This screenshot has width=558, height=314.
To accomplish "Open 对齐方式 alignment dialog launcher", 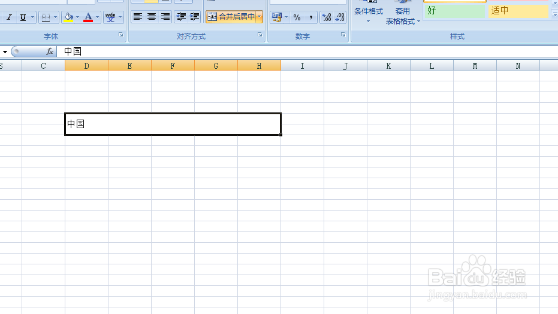I will pyautogui.click(x=260, y=35).
